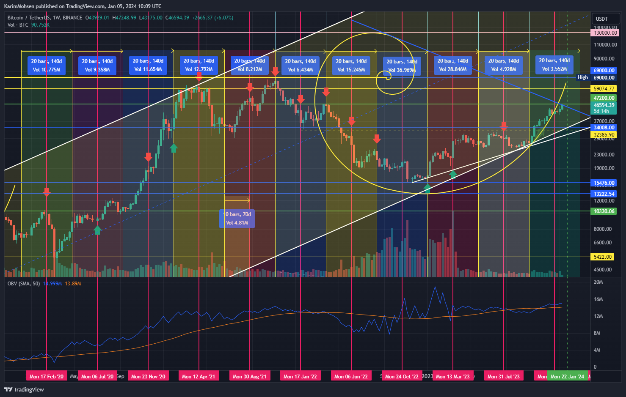Select date range box Vol 3.552M
Screen dimensions: 626x397
click(x=554, y=65)
